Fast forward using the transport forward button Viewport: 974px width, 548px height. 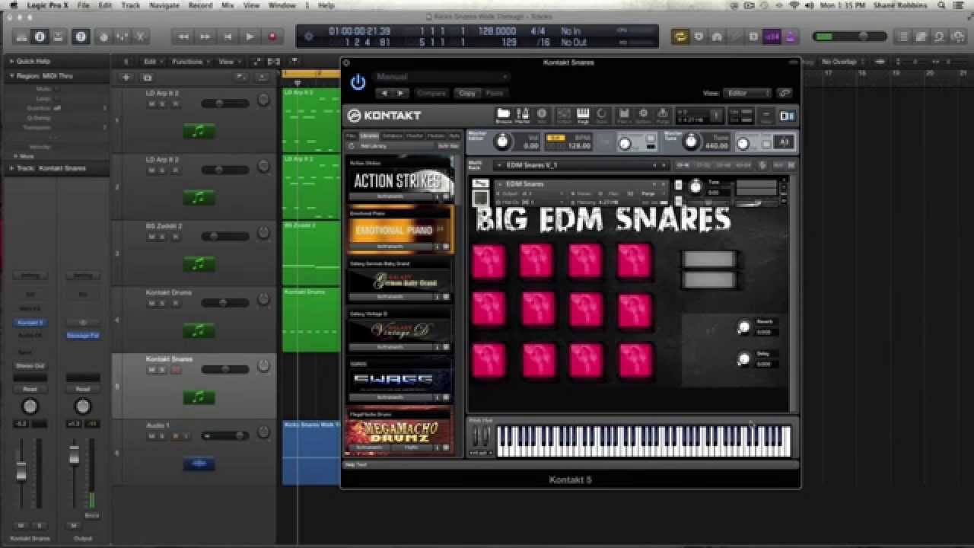pyautogui.click(x=205, y=37)
